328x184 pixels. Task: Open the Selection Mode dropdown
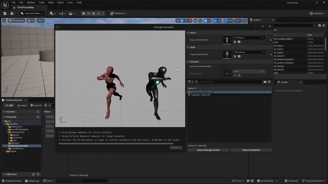coord(32,14)
